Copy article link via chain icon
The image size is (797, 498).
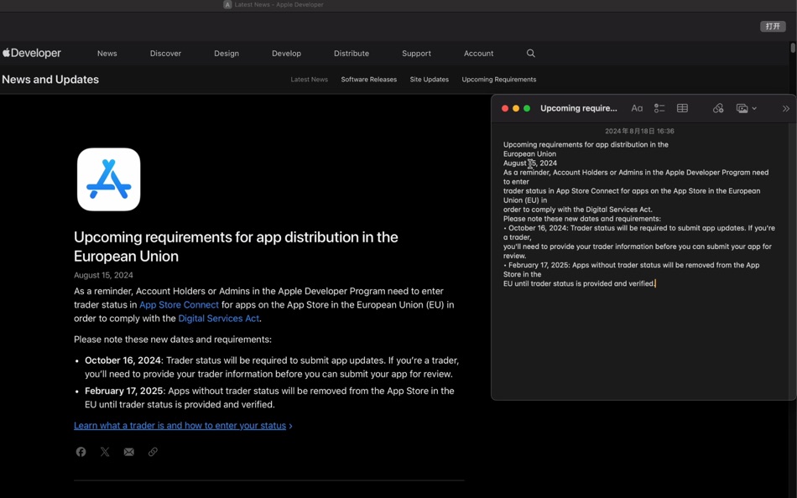point(153,452)
